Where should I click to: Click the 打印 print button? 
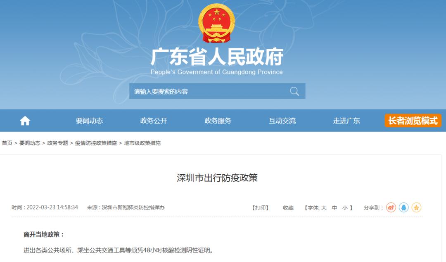(x=261, y=208)
